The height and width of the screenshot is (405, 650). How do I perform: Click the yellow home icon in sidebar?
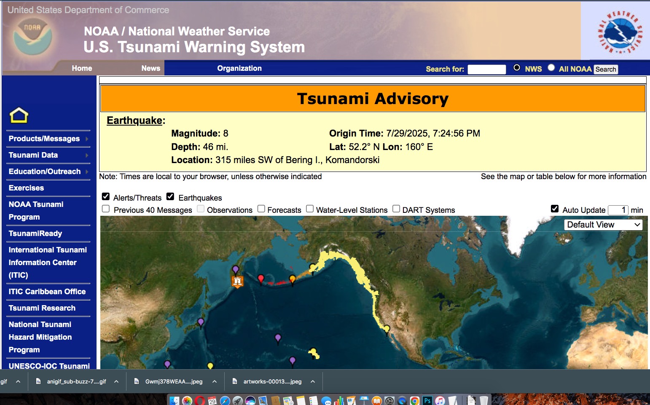19,115
